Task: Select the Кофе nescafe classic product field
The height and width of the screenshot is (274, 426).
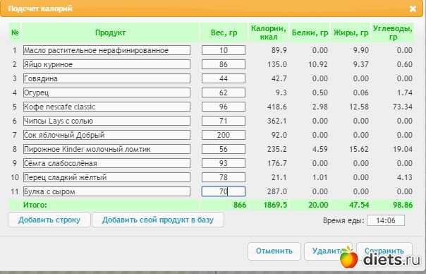Action: click(107, 107)
